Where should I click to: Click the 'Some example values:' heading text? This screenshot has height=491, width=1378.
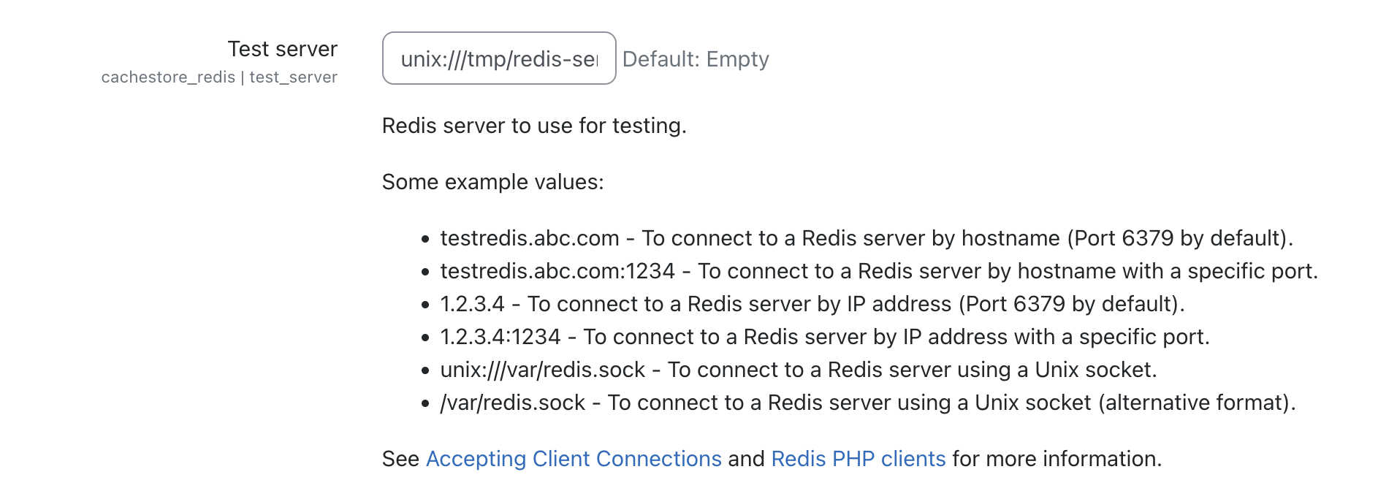click(493, 182)
